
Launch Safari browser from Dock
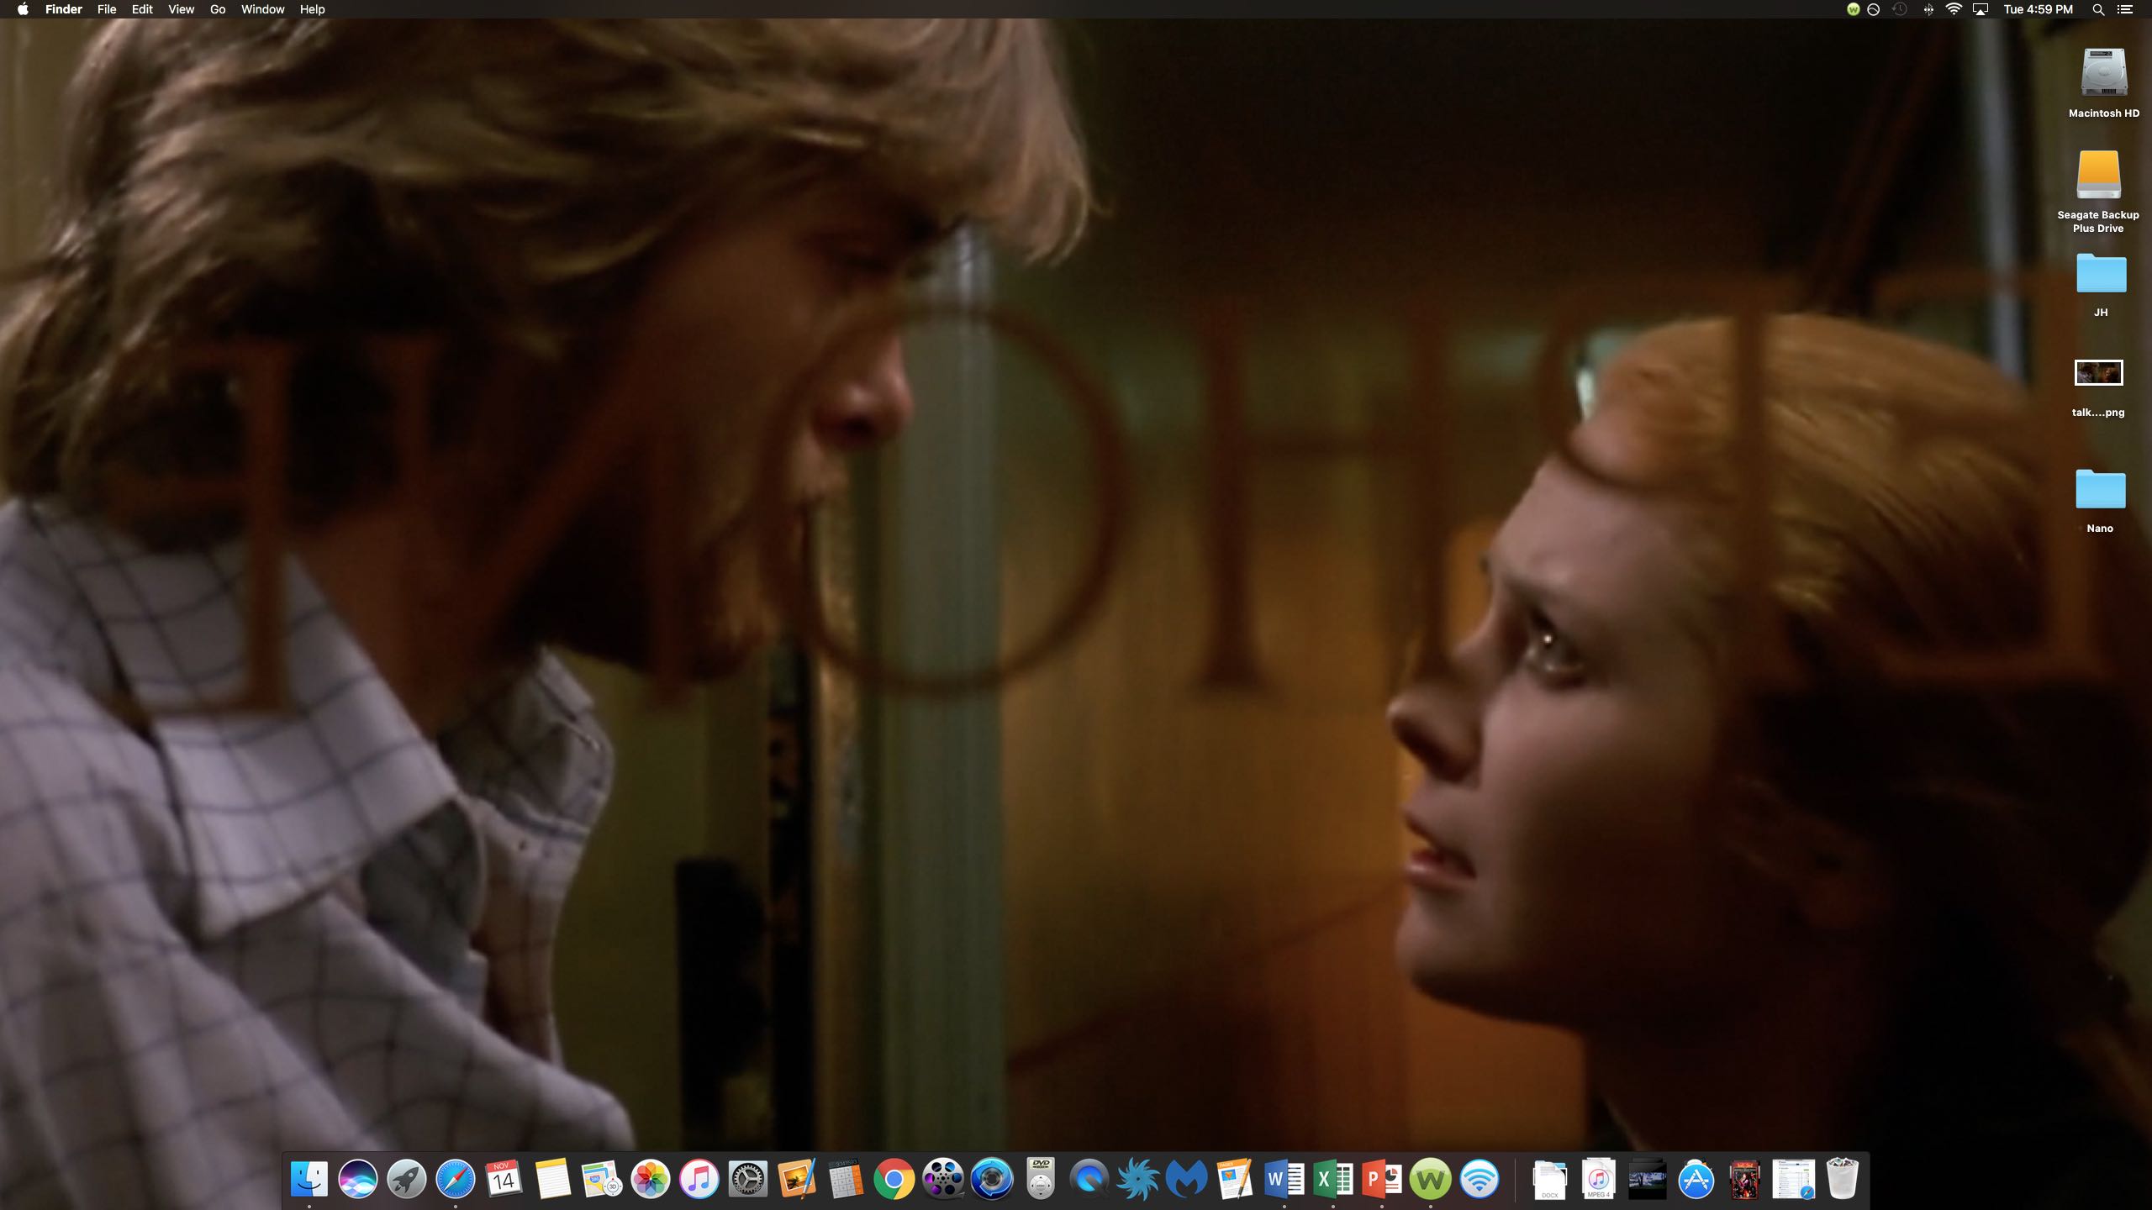tap(455, 1179)
